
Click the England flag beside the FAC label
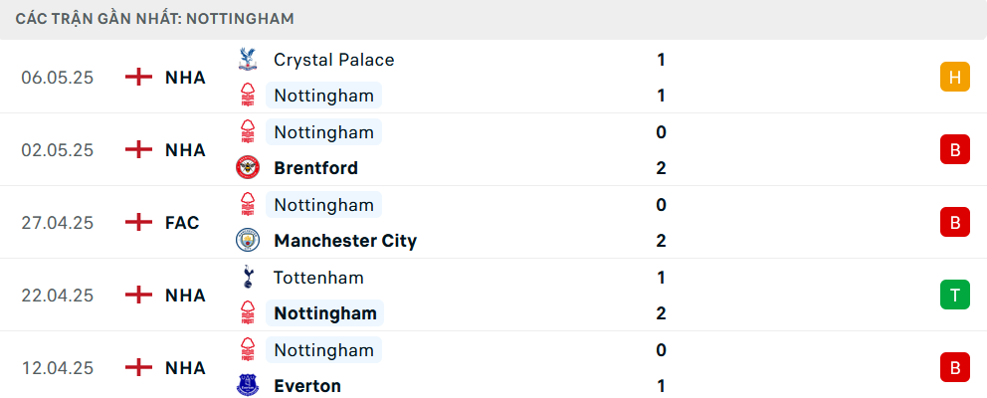click(x=138, y=222)
